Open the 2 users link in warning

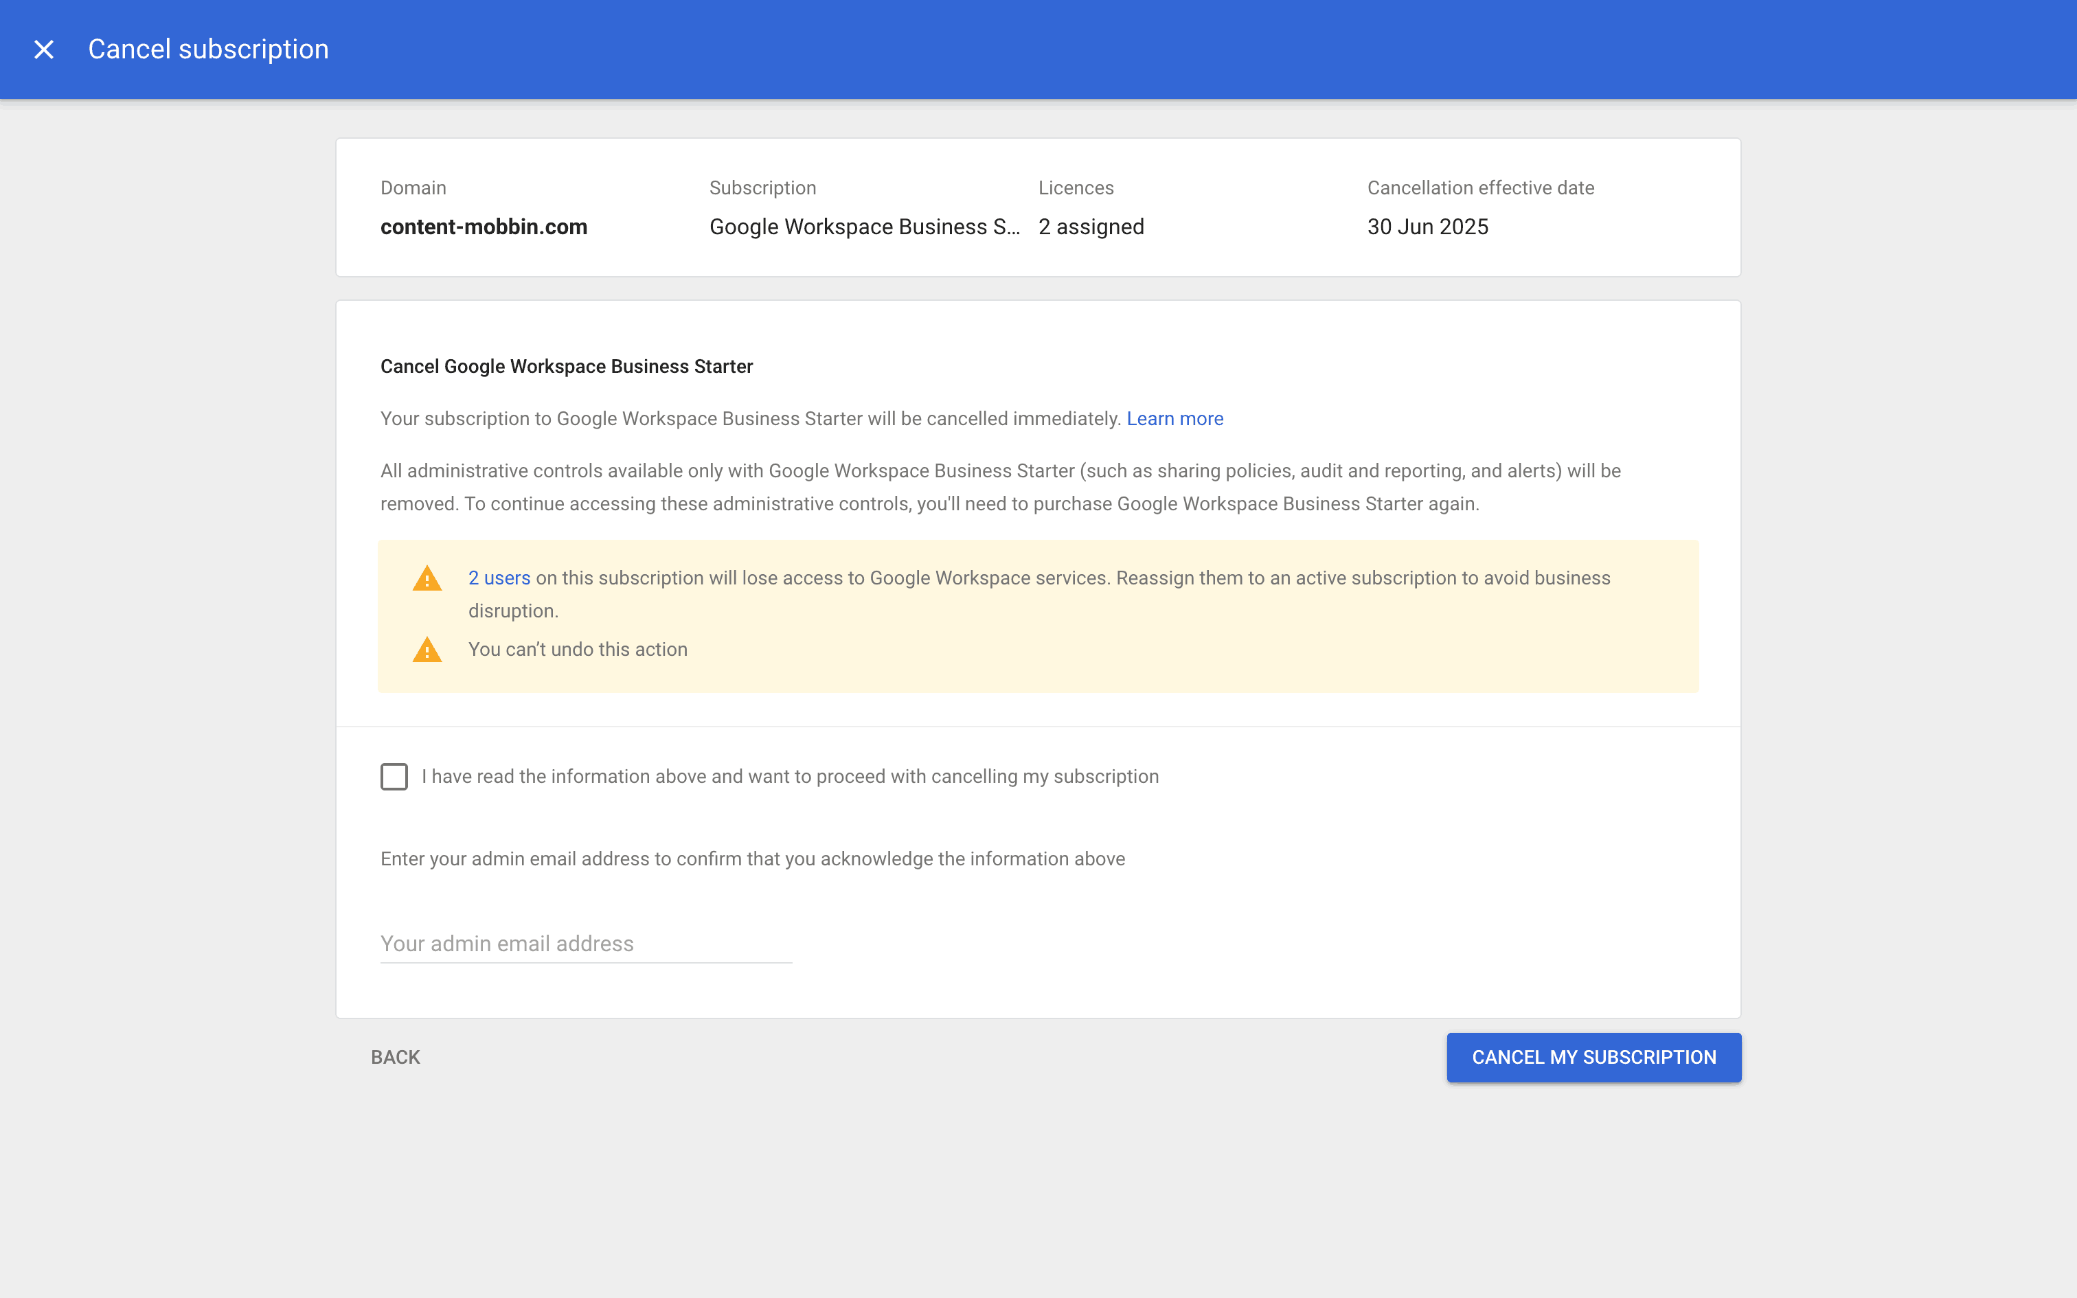coord(499,578)
